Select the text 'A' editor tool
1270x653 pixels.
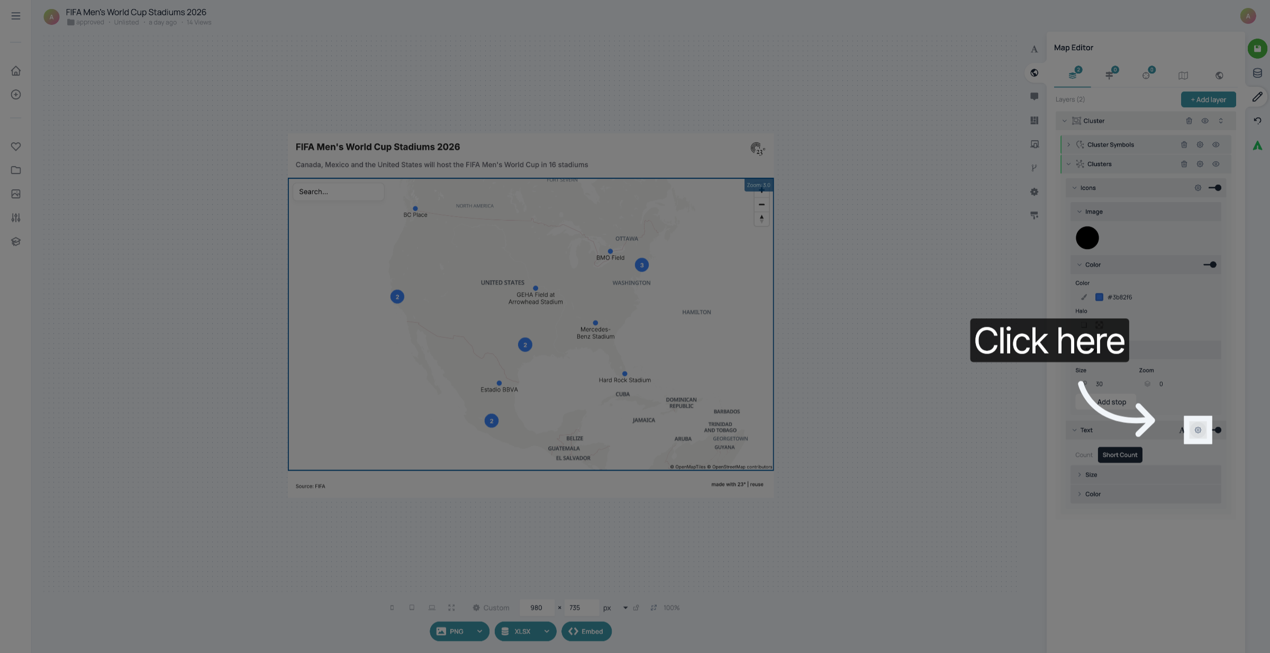[1034, 49]
